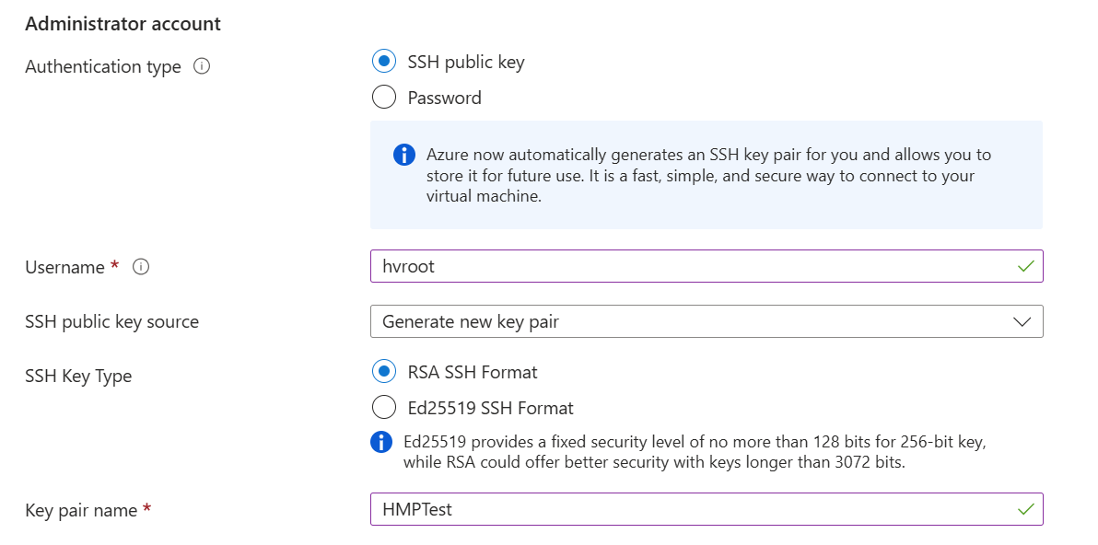Screen dimensions: 1098x545
Task: Click info icon beside the Username label
Action: [139, 268]
